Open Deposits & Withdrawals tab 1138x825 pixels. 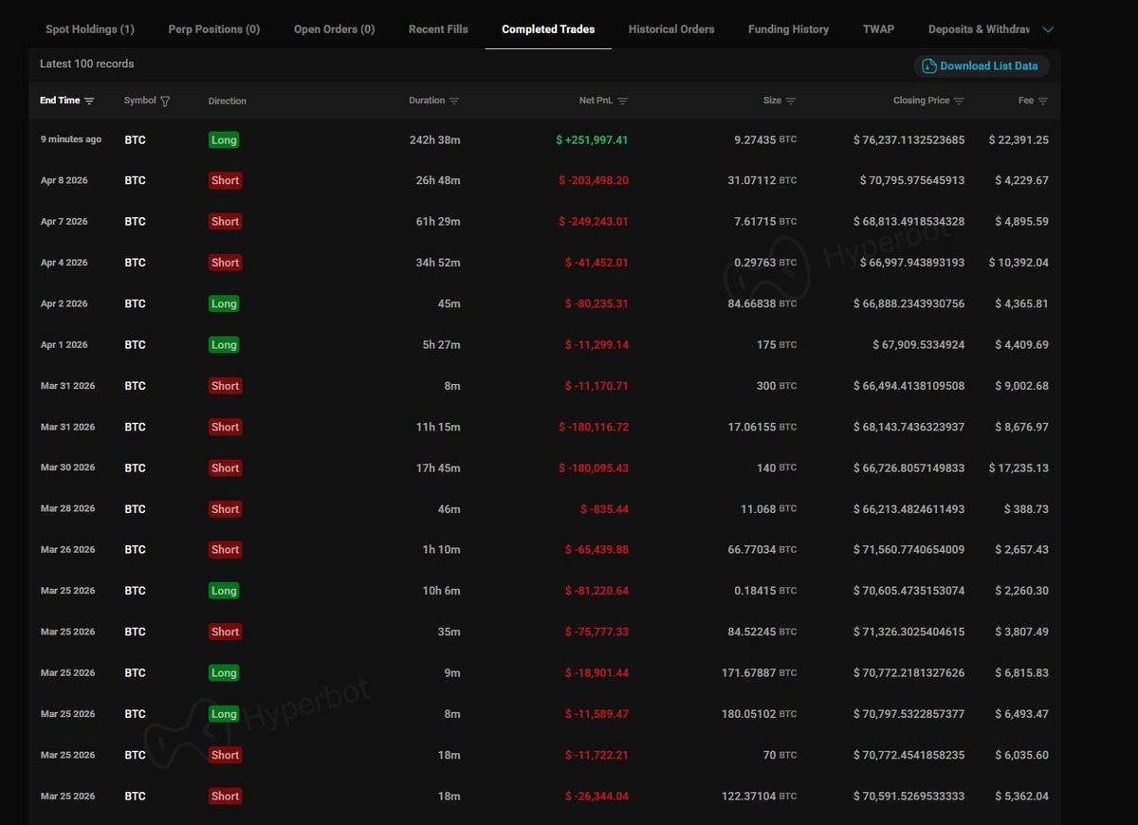[x=979, y=29]
